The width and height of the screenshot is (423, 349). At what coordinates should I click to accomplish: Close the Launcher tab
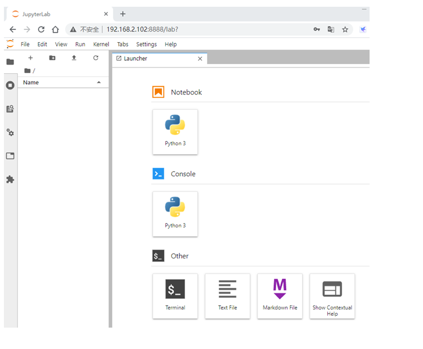(200, 59)
